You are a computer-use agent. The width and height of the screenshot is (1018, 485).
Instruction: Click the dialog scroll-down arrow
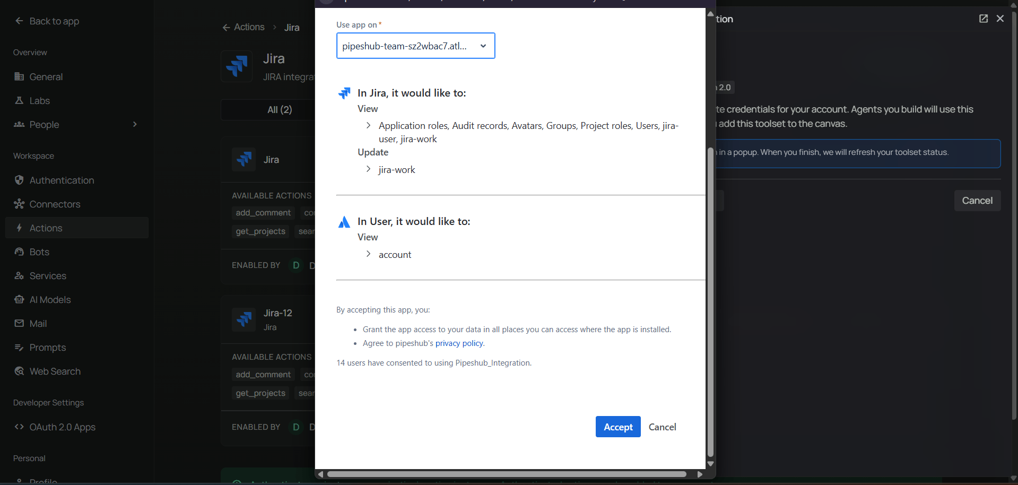pyautogui.click(x=710, y=464)
